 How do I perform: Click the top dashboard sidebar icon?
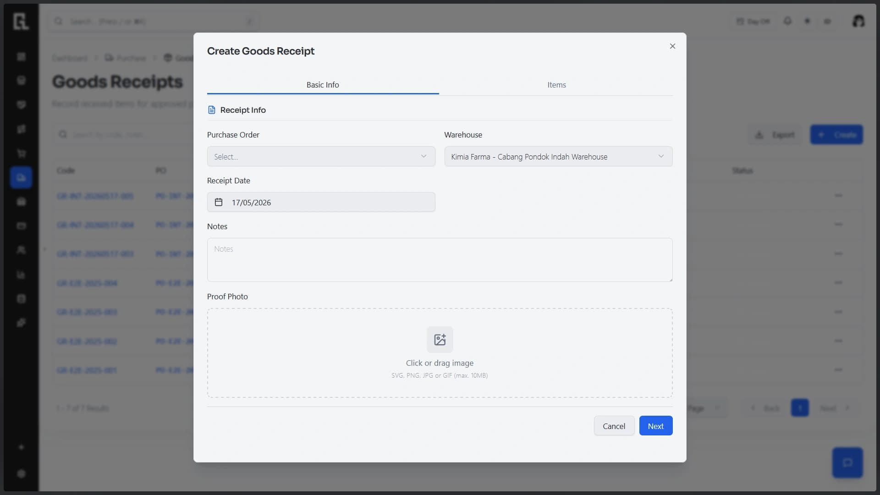click(21, 56)
